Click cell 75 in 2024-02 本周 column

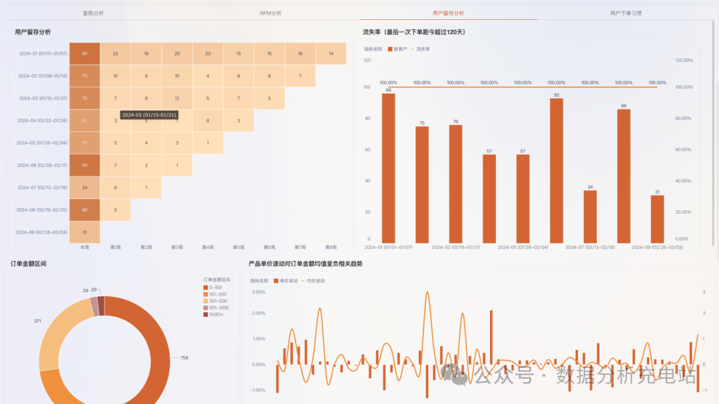85,76
